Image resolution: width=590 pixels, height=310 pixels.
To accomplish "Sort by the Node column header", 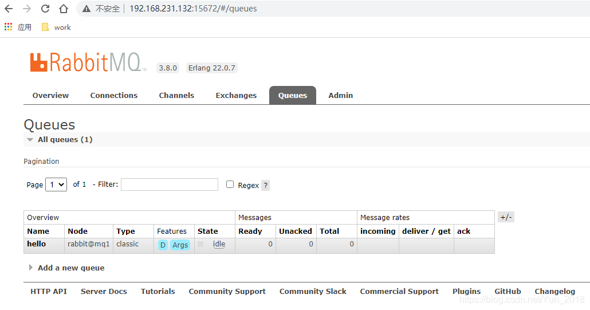I will tap(77, 231).
